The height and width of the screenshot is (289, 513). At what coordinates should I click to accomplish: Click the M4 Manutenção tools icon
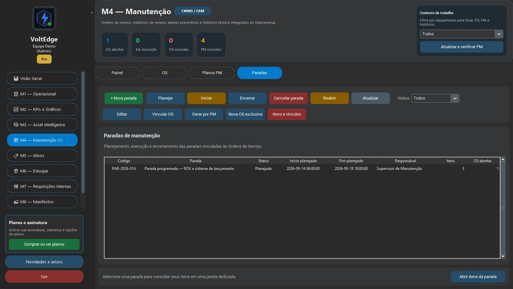(x=16, y=140)
